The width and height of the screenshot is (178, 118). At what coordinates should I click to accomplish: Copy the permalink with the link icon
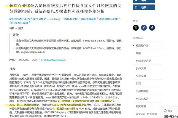pyautogui.click(x=152, y=28)
